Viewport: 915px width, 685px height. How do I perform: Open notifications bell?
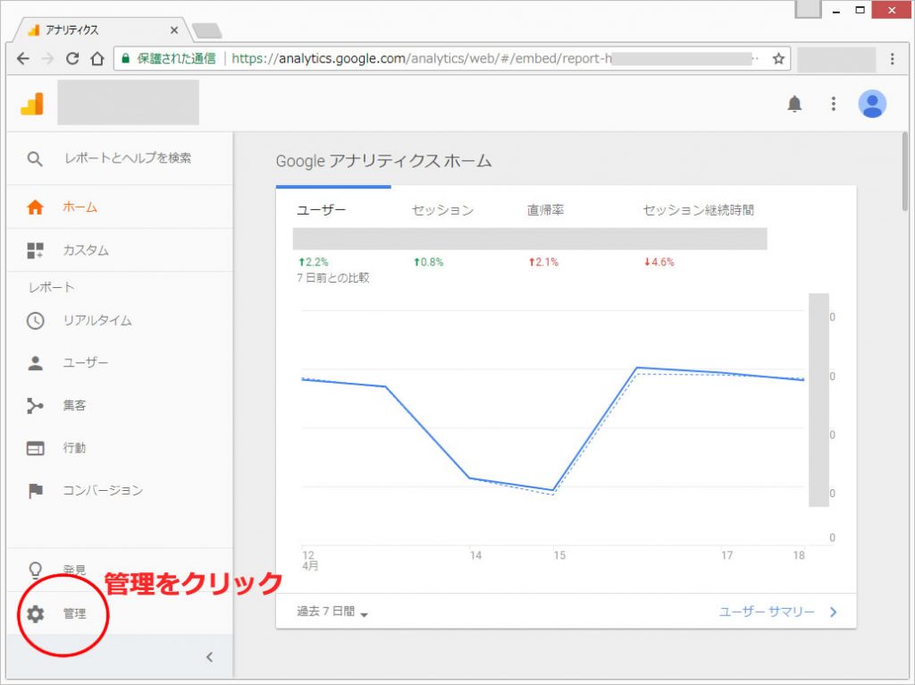[794, 104]
